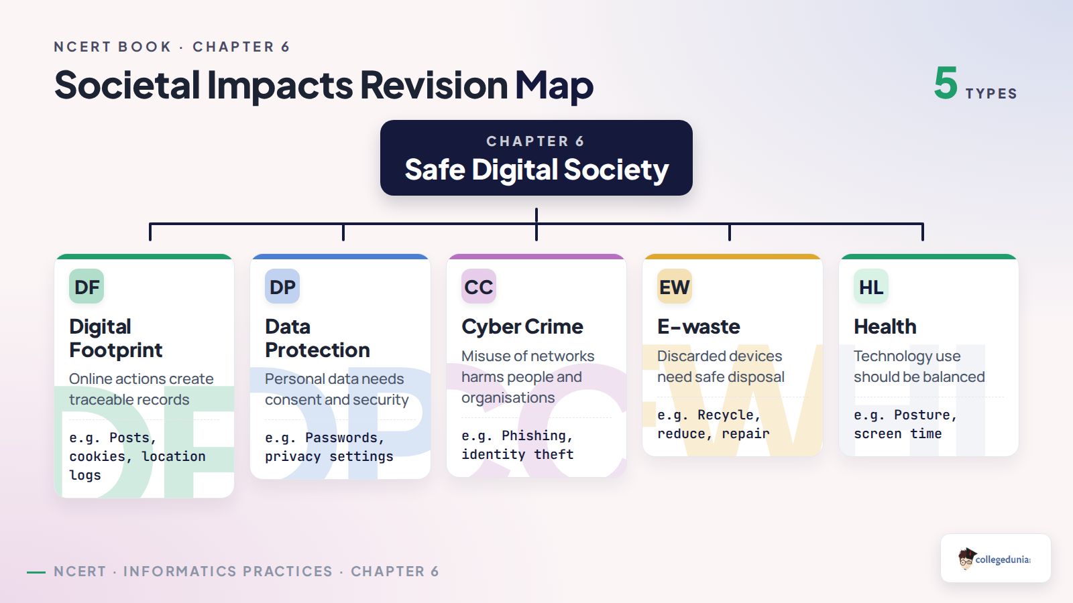Select the Safe Digital Society root box

click(536, 158)
